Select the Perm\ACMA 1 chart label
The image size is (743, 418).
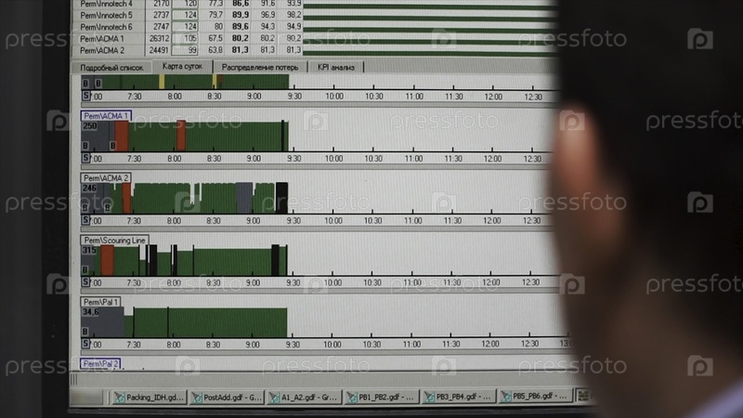pyautogui.click(x=107, y=116)
